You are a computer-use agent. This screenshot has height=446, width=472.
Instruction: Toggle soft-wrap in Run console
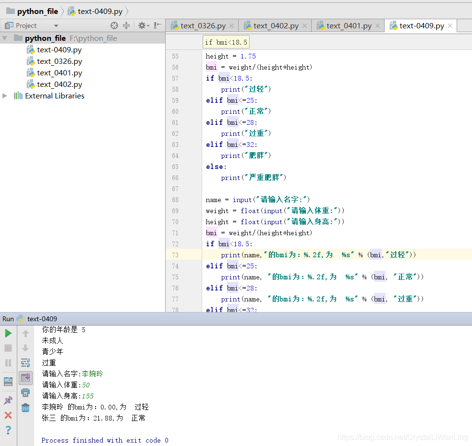pyautogui.click(x=25, y=363)
